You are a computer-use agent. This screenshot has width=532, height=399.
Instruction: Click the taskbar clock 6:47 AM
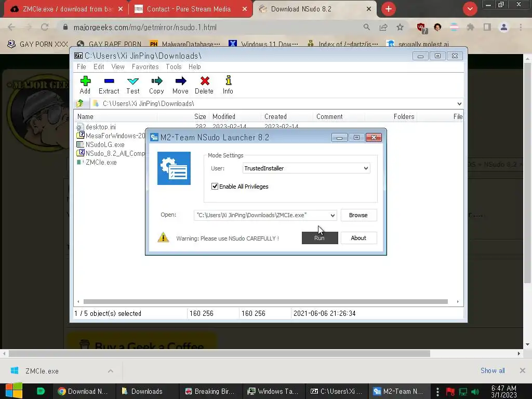click(504, 392)
